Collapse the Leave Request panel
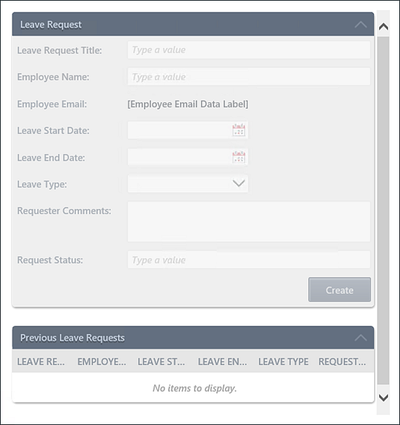This screenshot has height=425, width=400. 361,24
